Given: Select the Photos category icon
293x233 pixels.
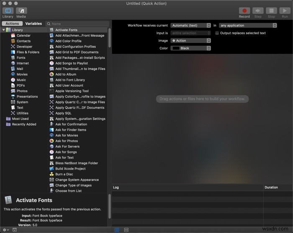Looking at the screenshot, I should [x=13, y=91].
